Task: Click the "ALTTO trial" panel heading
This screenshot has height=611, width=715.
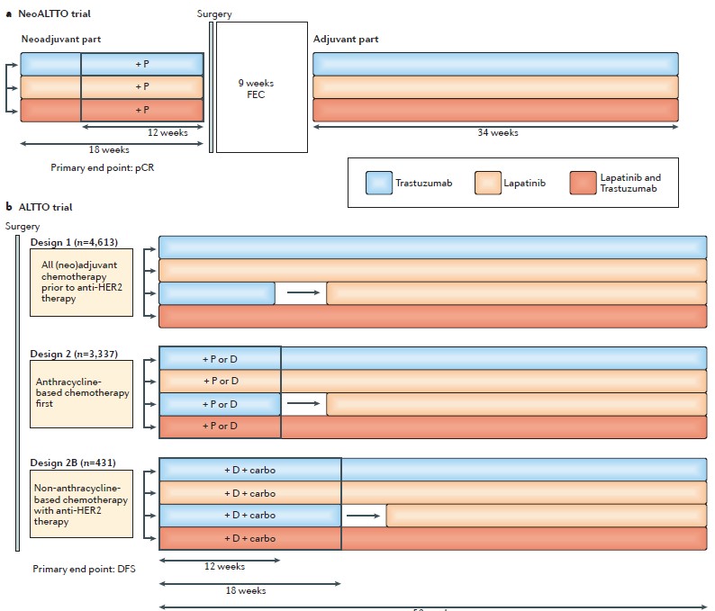Action: [45, 207]
